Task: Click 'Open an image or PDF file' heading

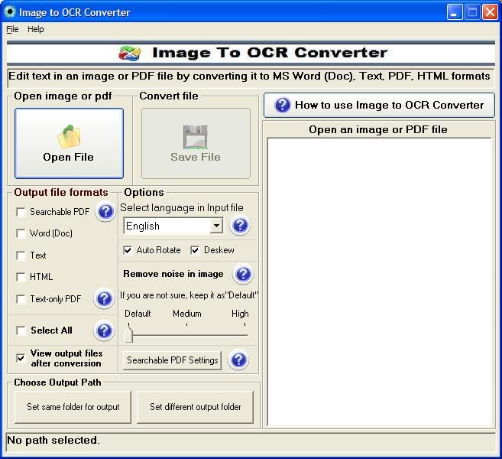Action: (378, 129)
